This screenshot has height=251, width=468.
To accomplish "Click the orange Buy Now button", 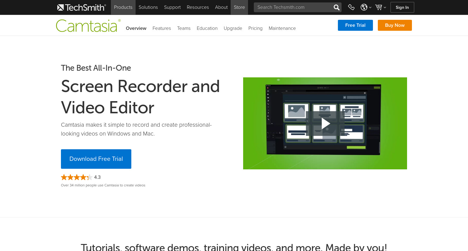I will point(395,25).
